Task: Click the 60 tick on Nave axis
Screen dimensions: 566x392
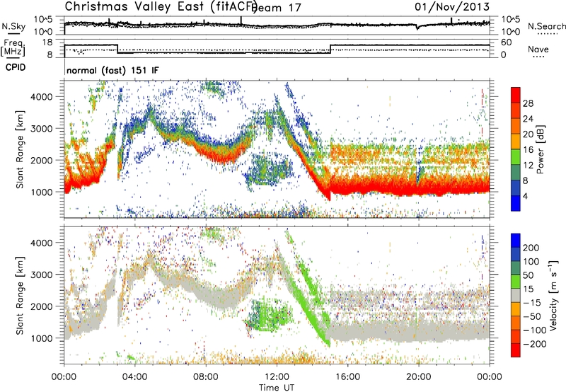Action: [x=507, y=42]
